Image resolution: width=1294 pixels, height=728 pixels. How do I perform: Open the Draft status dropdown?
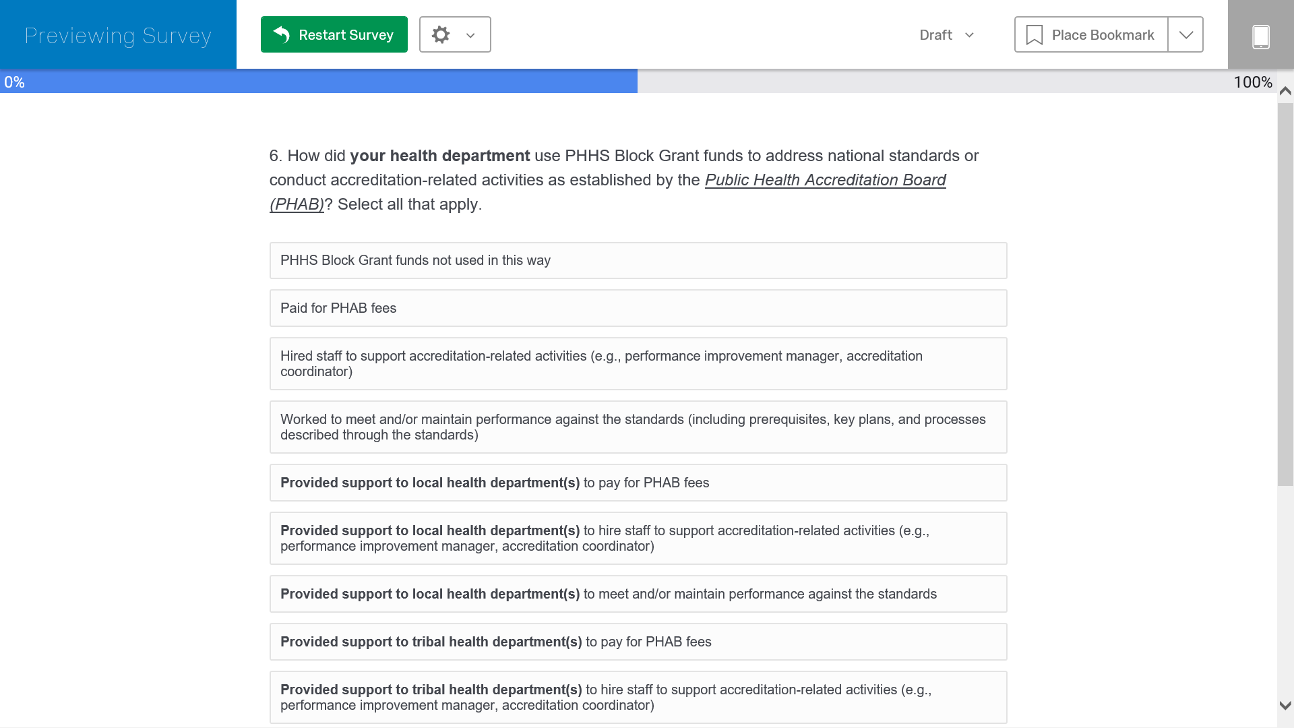click(947, 35)
